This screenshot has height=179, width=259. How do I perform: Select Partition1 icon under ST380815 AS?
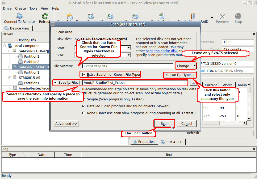pos(20,83)
